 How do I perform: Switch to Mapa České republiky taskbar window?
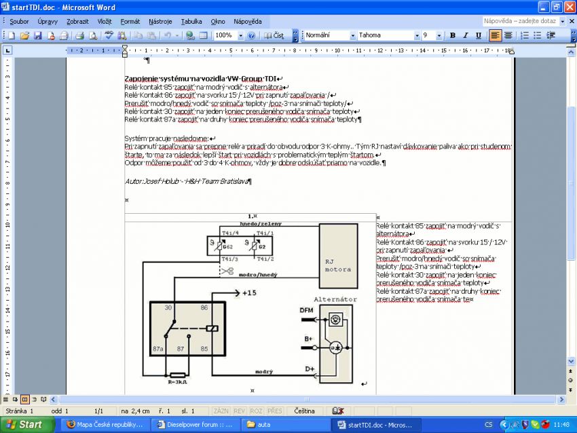tap(105, 425)
